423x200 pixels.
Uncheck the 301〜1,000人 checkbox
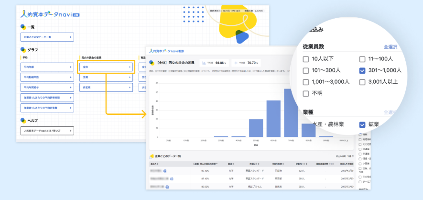tap(362, 70)
